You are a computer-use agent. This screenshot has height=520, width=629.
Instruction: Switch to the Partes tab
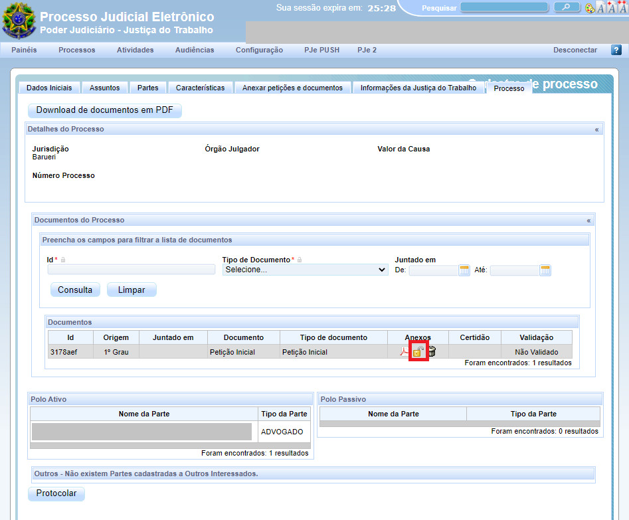click(x=147, y=88)
